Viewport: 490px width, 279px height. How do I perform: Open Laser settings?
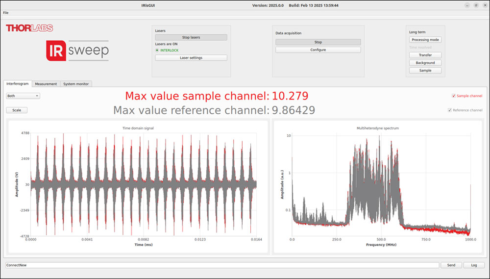pos(191,58)
